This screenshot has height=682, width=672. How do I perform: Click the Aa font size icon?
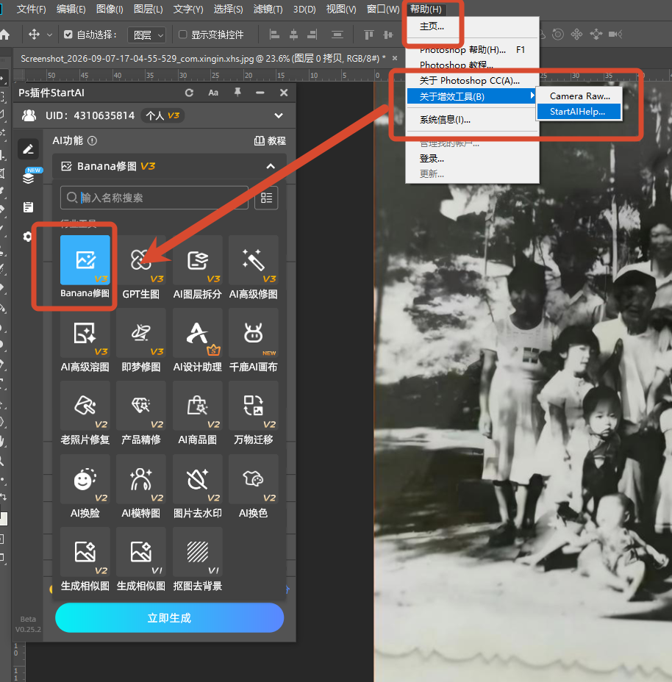pos(213,93)
